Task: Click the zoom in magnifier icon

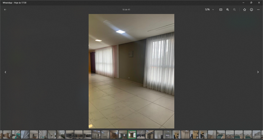Action: [228, 10]
